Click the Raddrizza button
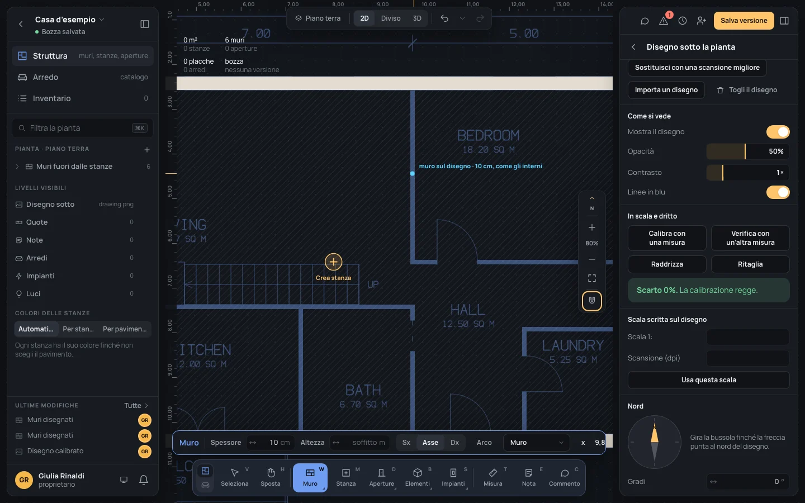 [x=667, y=264]
